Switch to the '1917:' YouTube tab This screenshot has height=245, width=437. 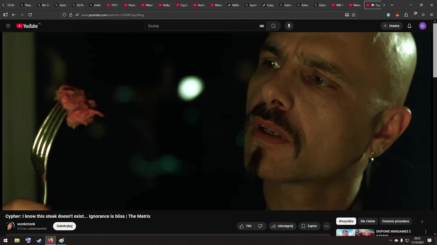[x=112, y=5]
